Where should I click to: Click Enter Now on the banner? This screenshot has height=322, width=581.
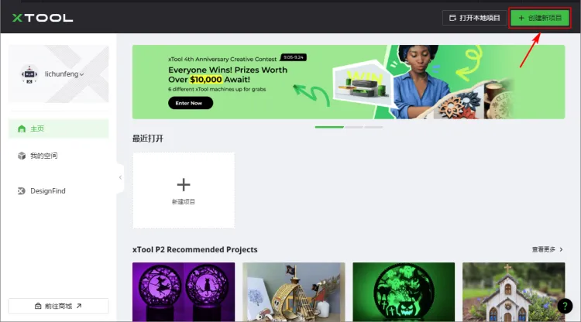[191, 103]
